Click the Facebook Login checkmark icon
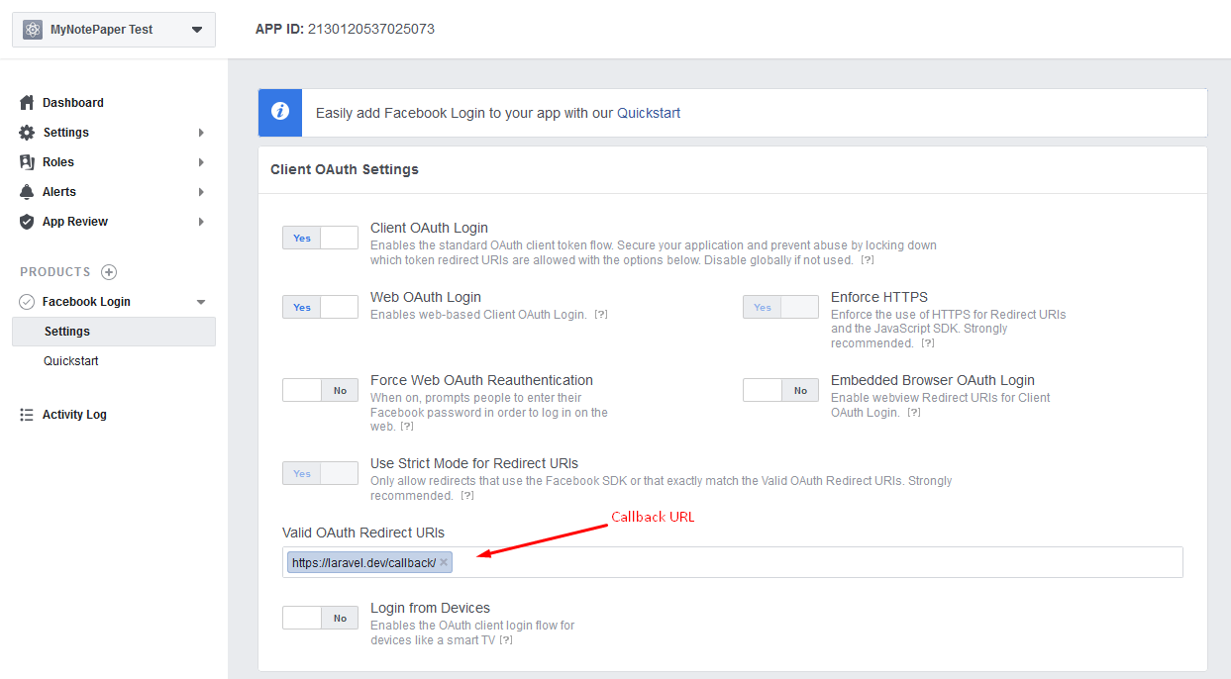The width and height of the screenshot is (1231, 679). [27, 302]
